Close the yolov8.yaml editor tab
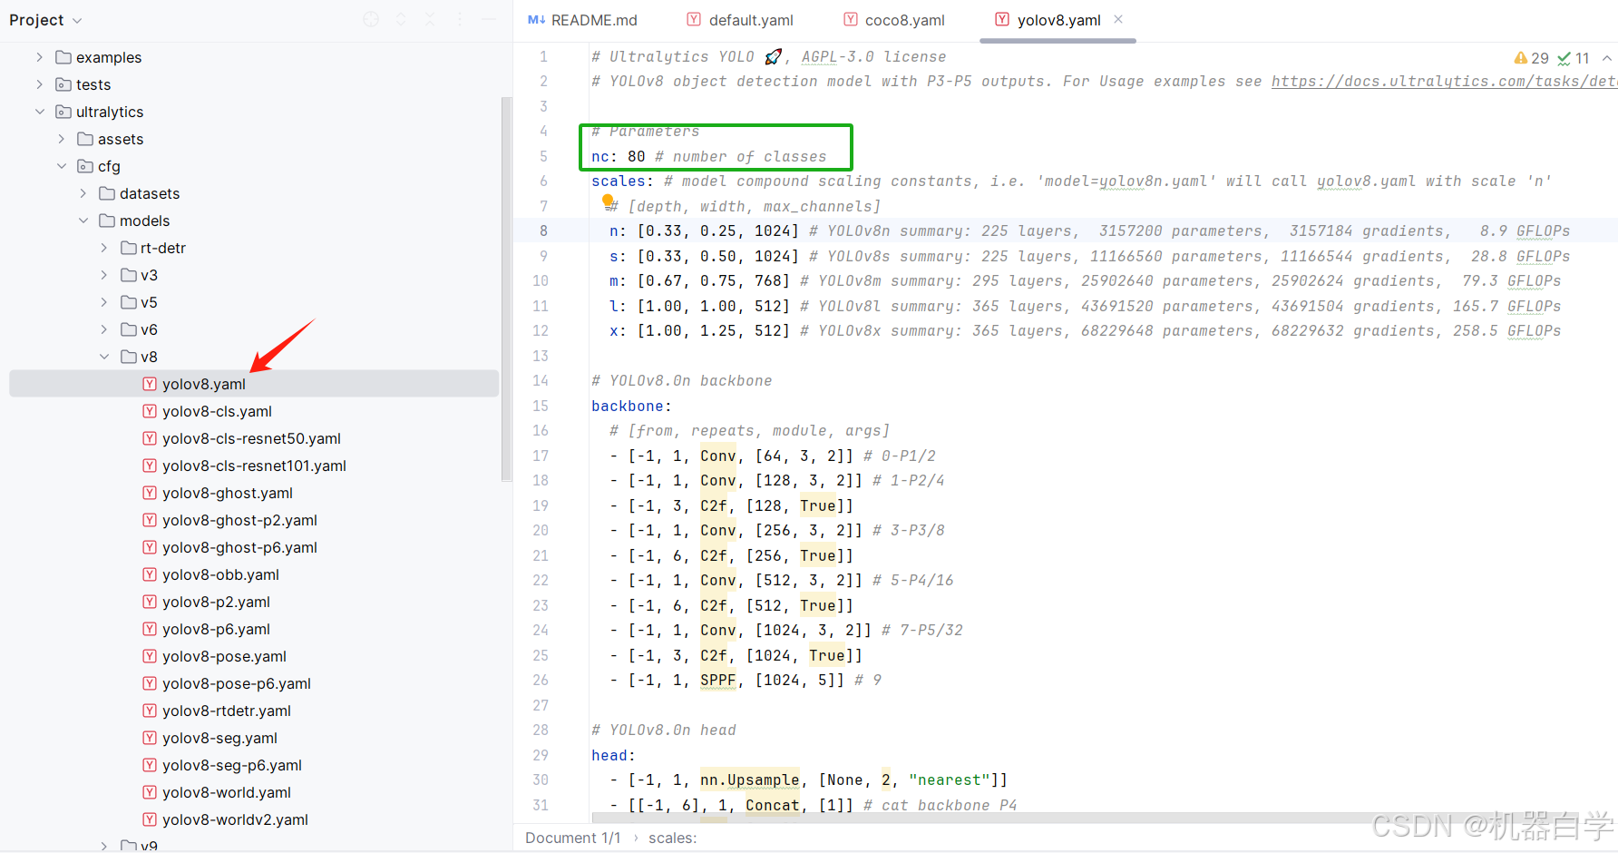Viewport: 1618px width, 853px height. pos(1118,19)
